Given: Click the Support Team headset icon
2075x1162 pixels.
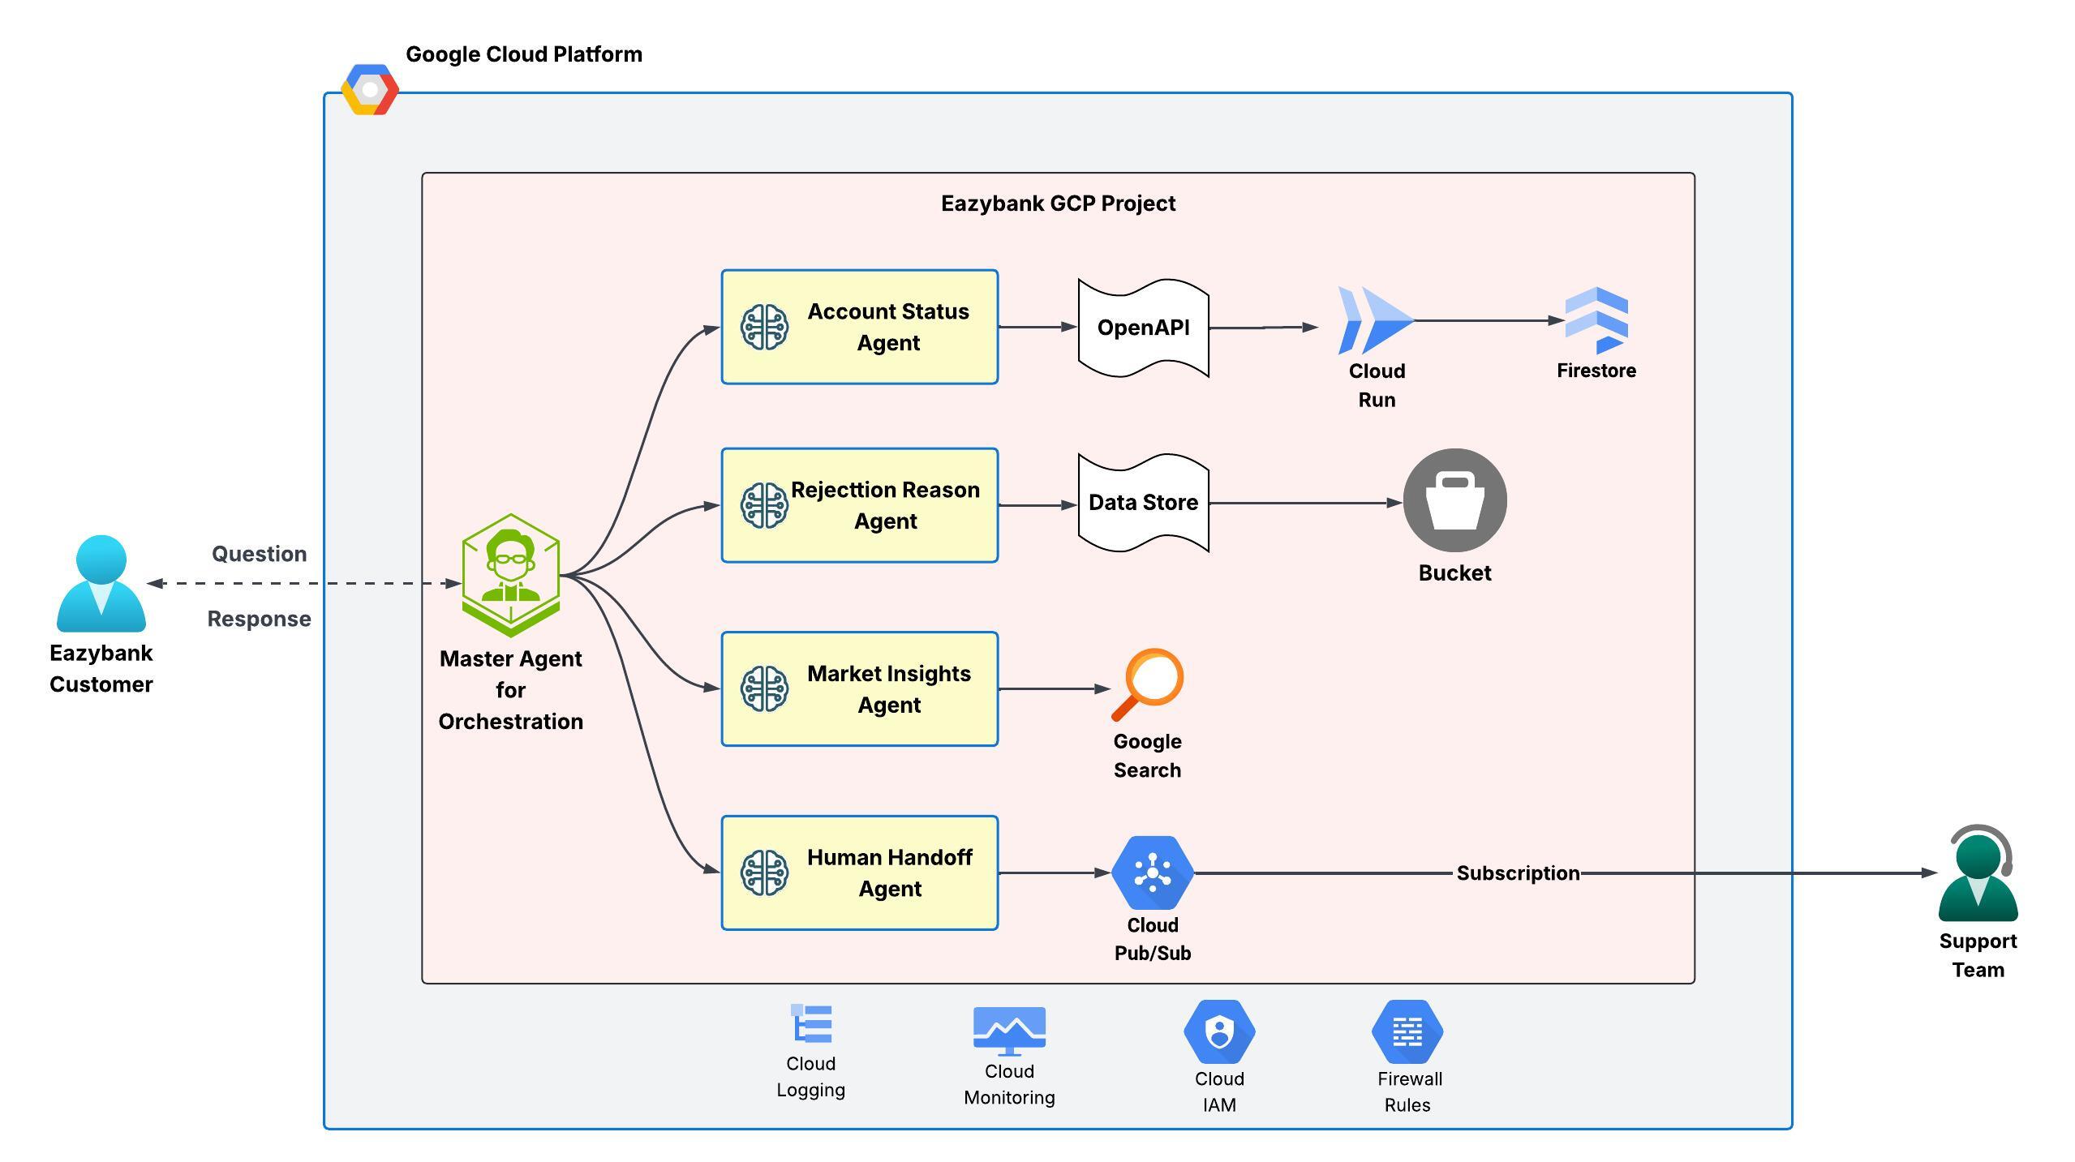Looking at the screenshot, I should click(x=1978, y=873).
